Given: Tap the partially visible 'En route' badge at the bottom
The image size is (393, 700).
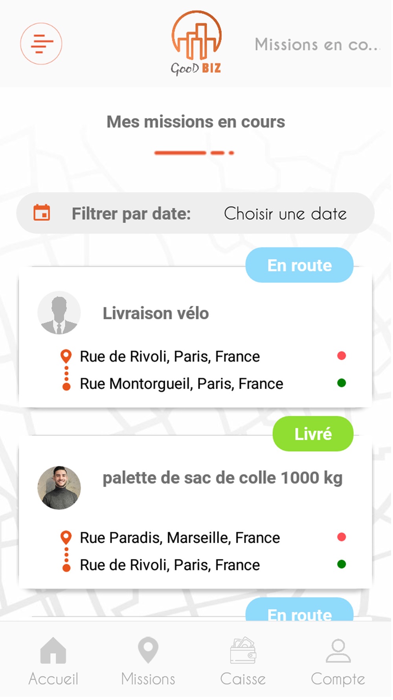Looking at the screenshot, I should point(299,610).
